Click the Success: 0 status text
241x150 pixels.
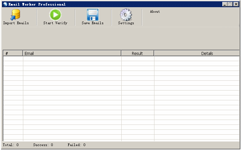[x=43, y=145]
